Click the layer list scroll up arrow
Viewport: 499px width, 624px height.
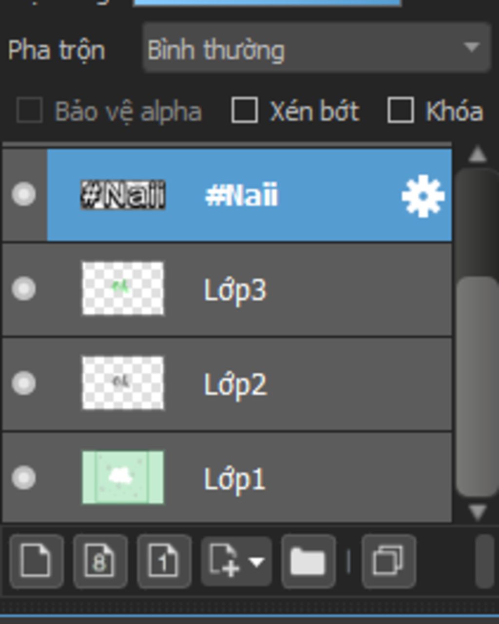pyautogui.click(x=477, y=154)
